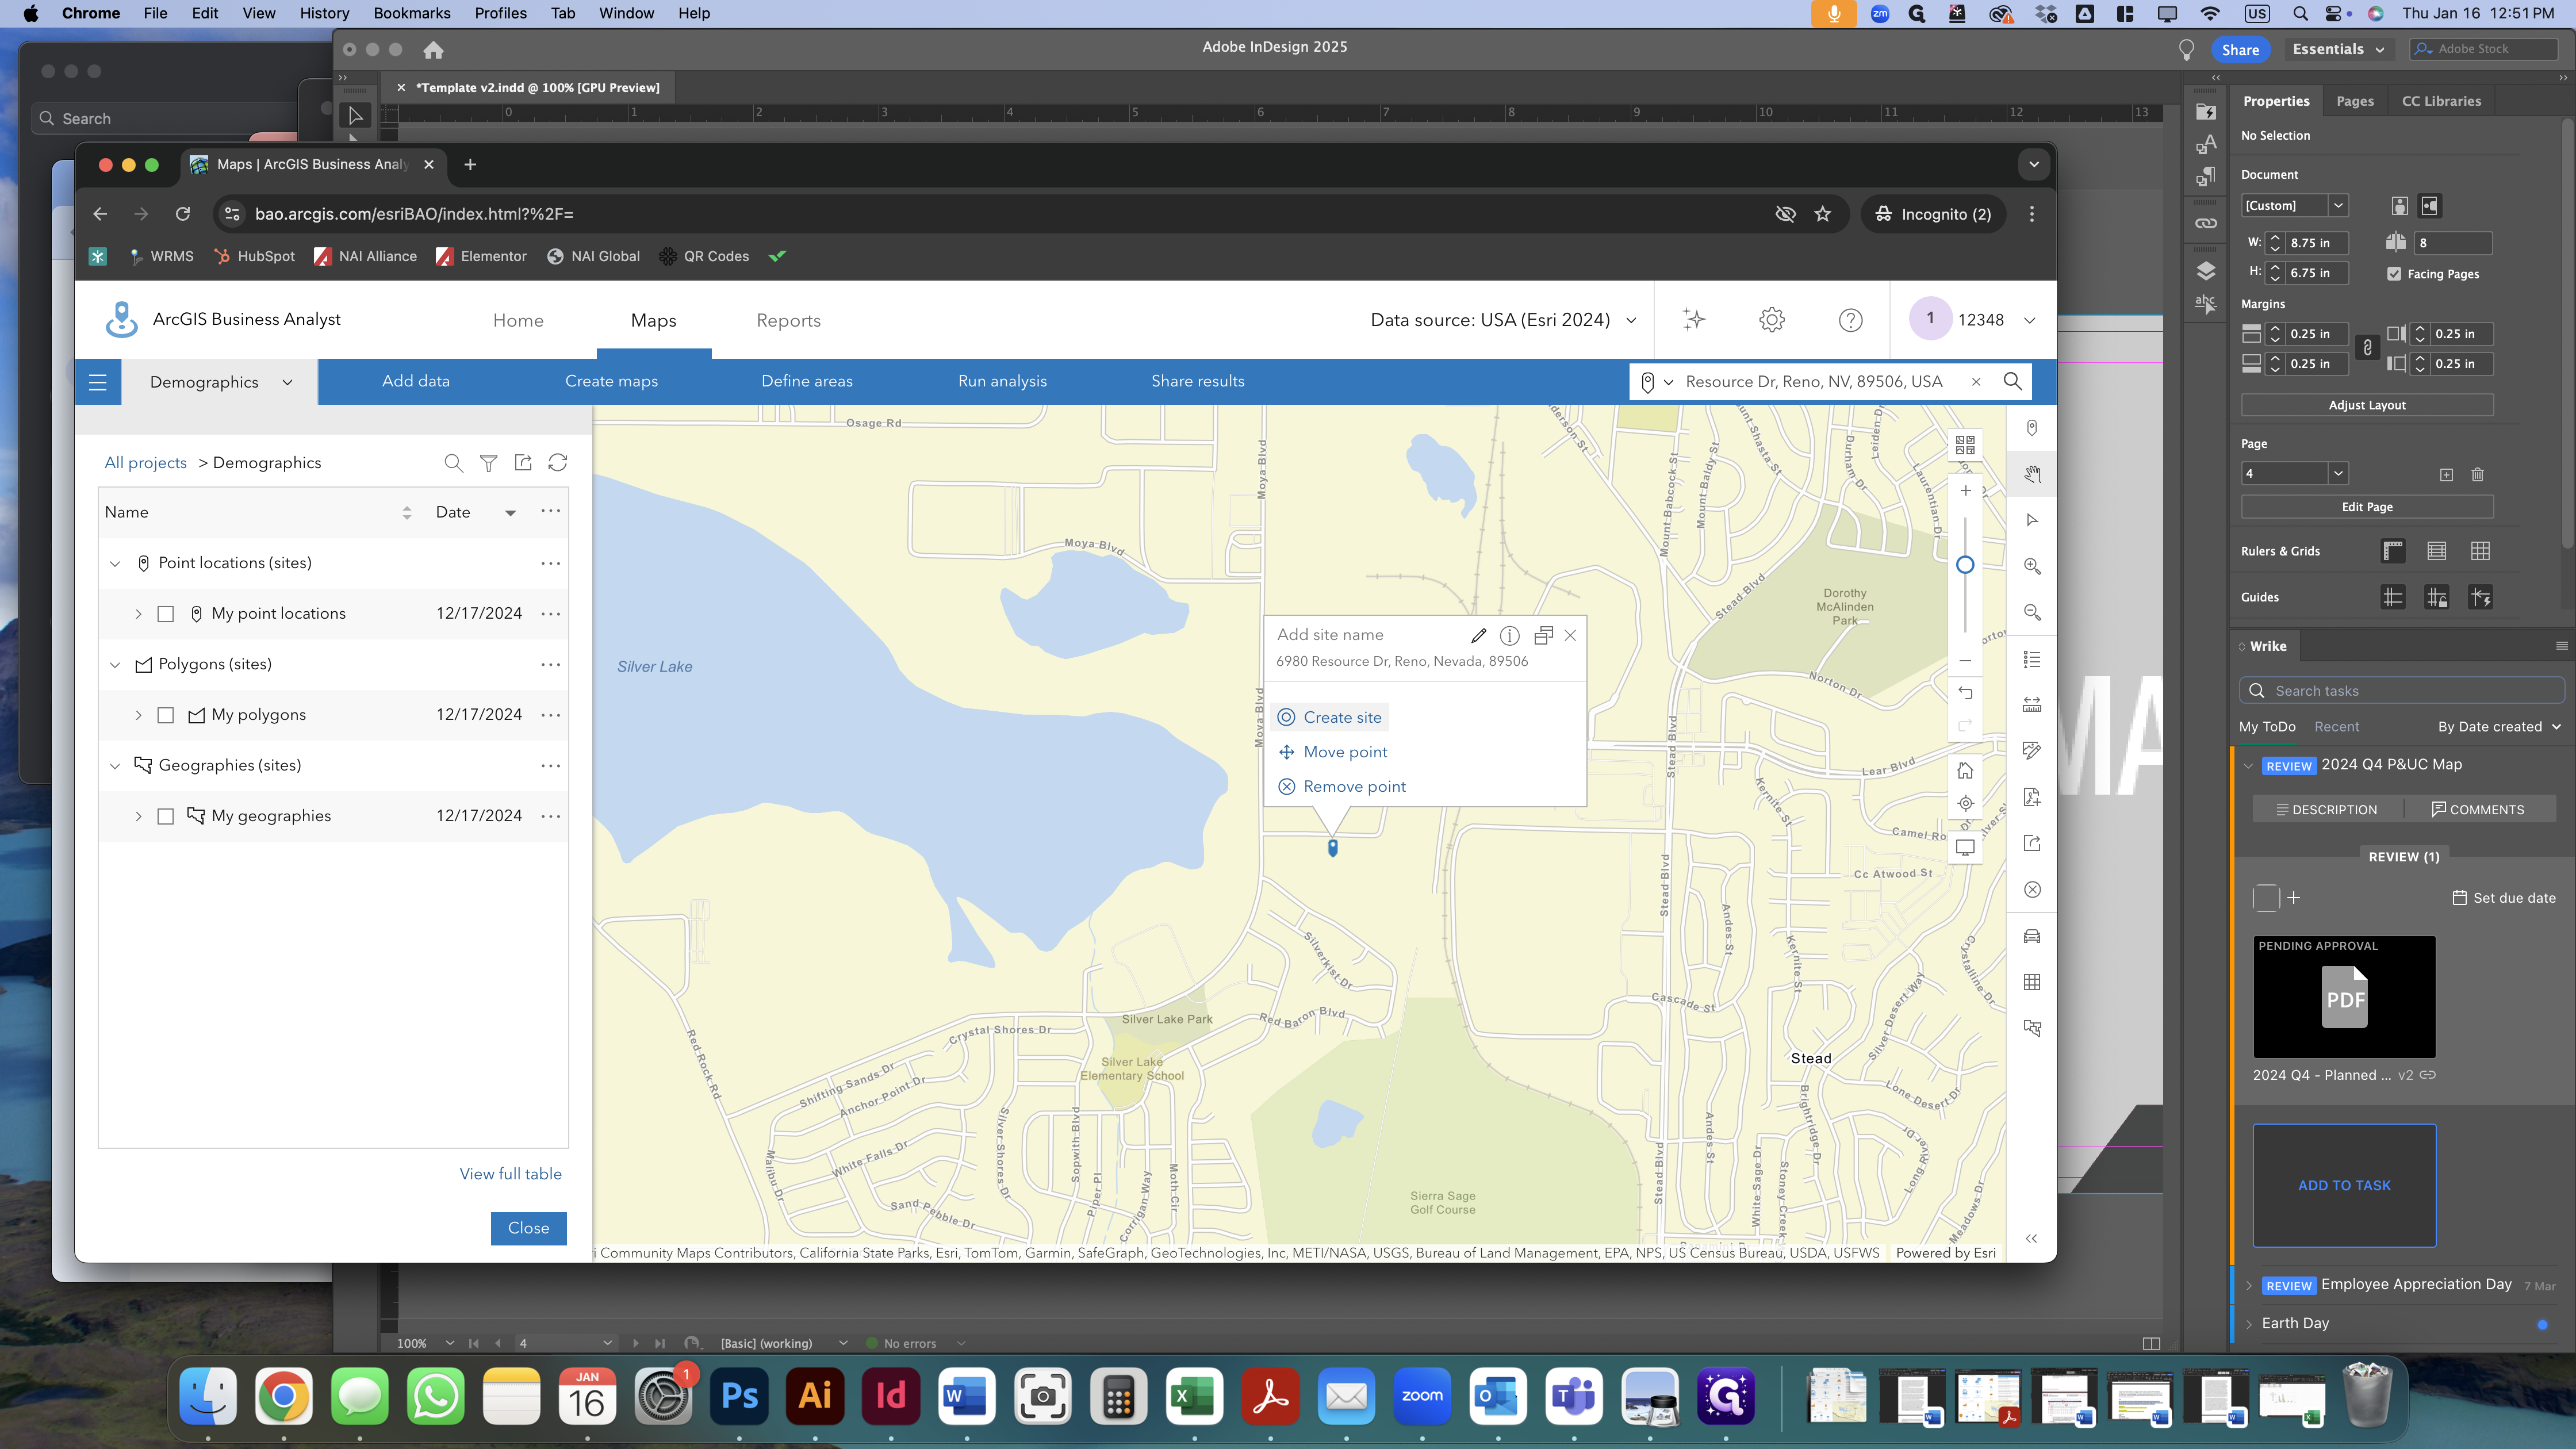
Task: Open the View full table link
Action: coord(510,1174)
